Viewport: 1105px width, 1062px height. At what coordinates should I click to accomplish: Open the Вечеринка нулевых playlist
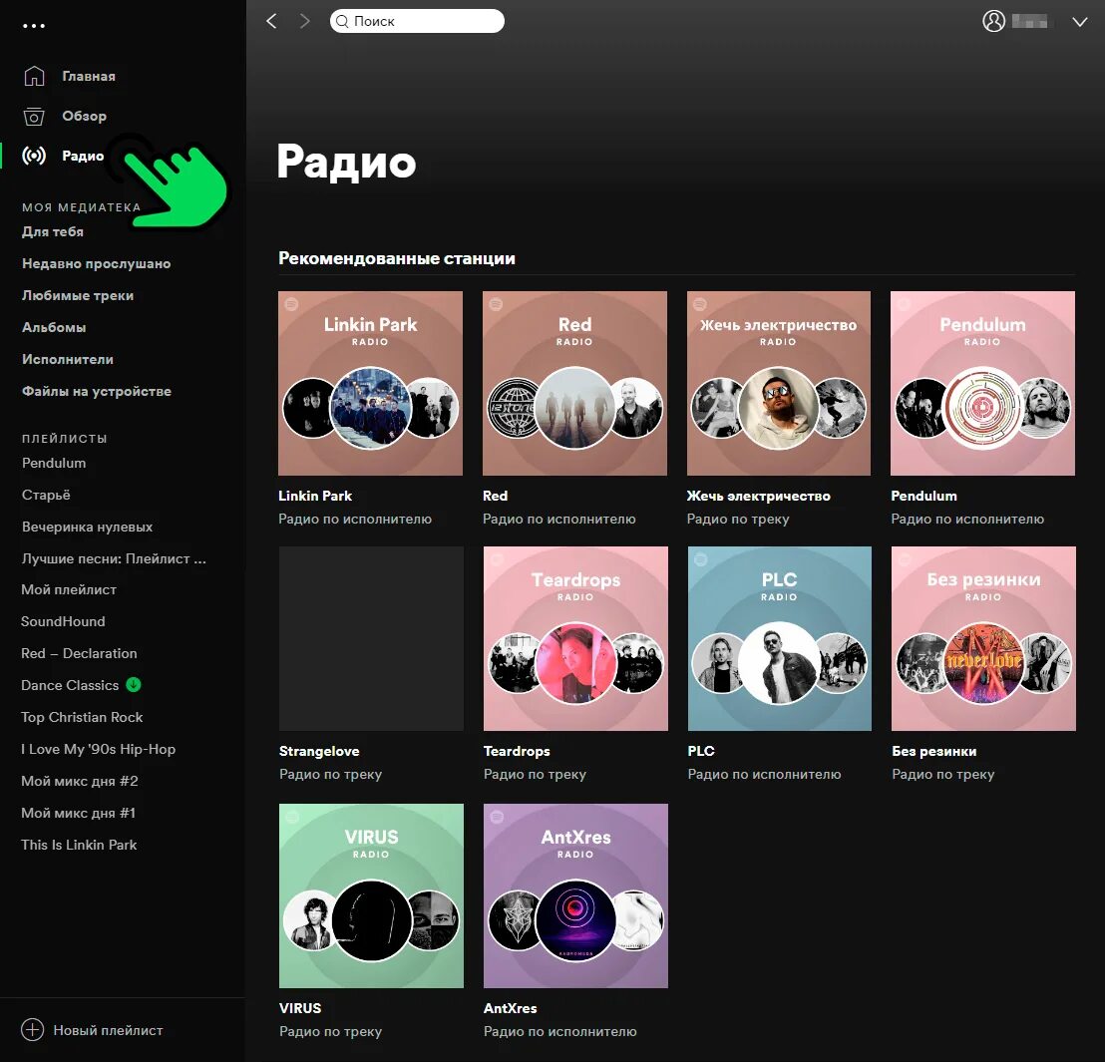(87, 527)
